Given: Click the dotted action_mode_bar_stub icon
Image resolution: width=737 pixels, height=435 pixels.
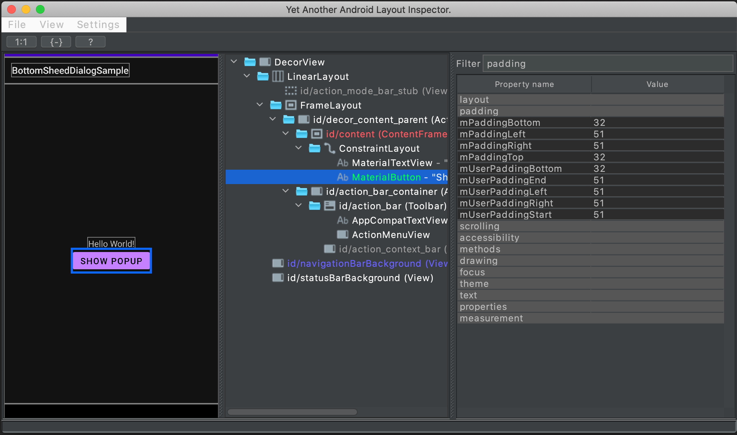Looking at the screenshot, I should coord(291,91).
